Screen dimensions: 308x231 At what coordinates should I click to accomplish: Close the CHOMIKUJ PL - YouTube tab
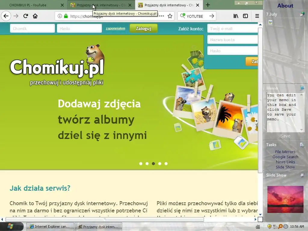pyautogui.click(x=62, y=5)
